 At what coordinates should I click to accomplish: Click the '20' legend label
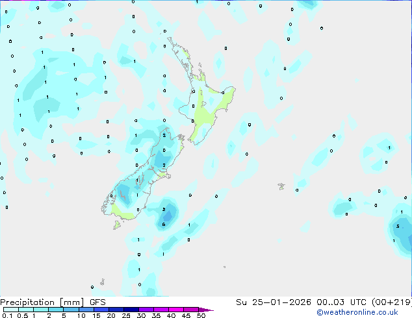click(x=111, y=315)
